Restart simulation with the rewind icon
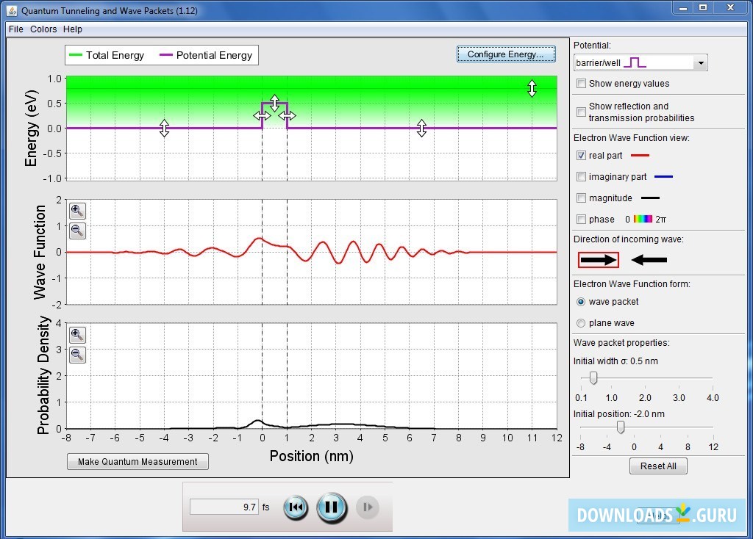This screenshot has height=539, width=753. (295, 507)
